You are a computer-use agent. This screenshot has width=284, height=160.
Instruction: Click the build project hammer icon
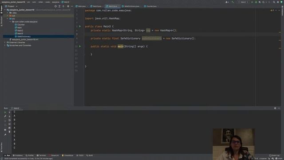233,2
